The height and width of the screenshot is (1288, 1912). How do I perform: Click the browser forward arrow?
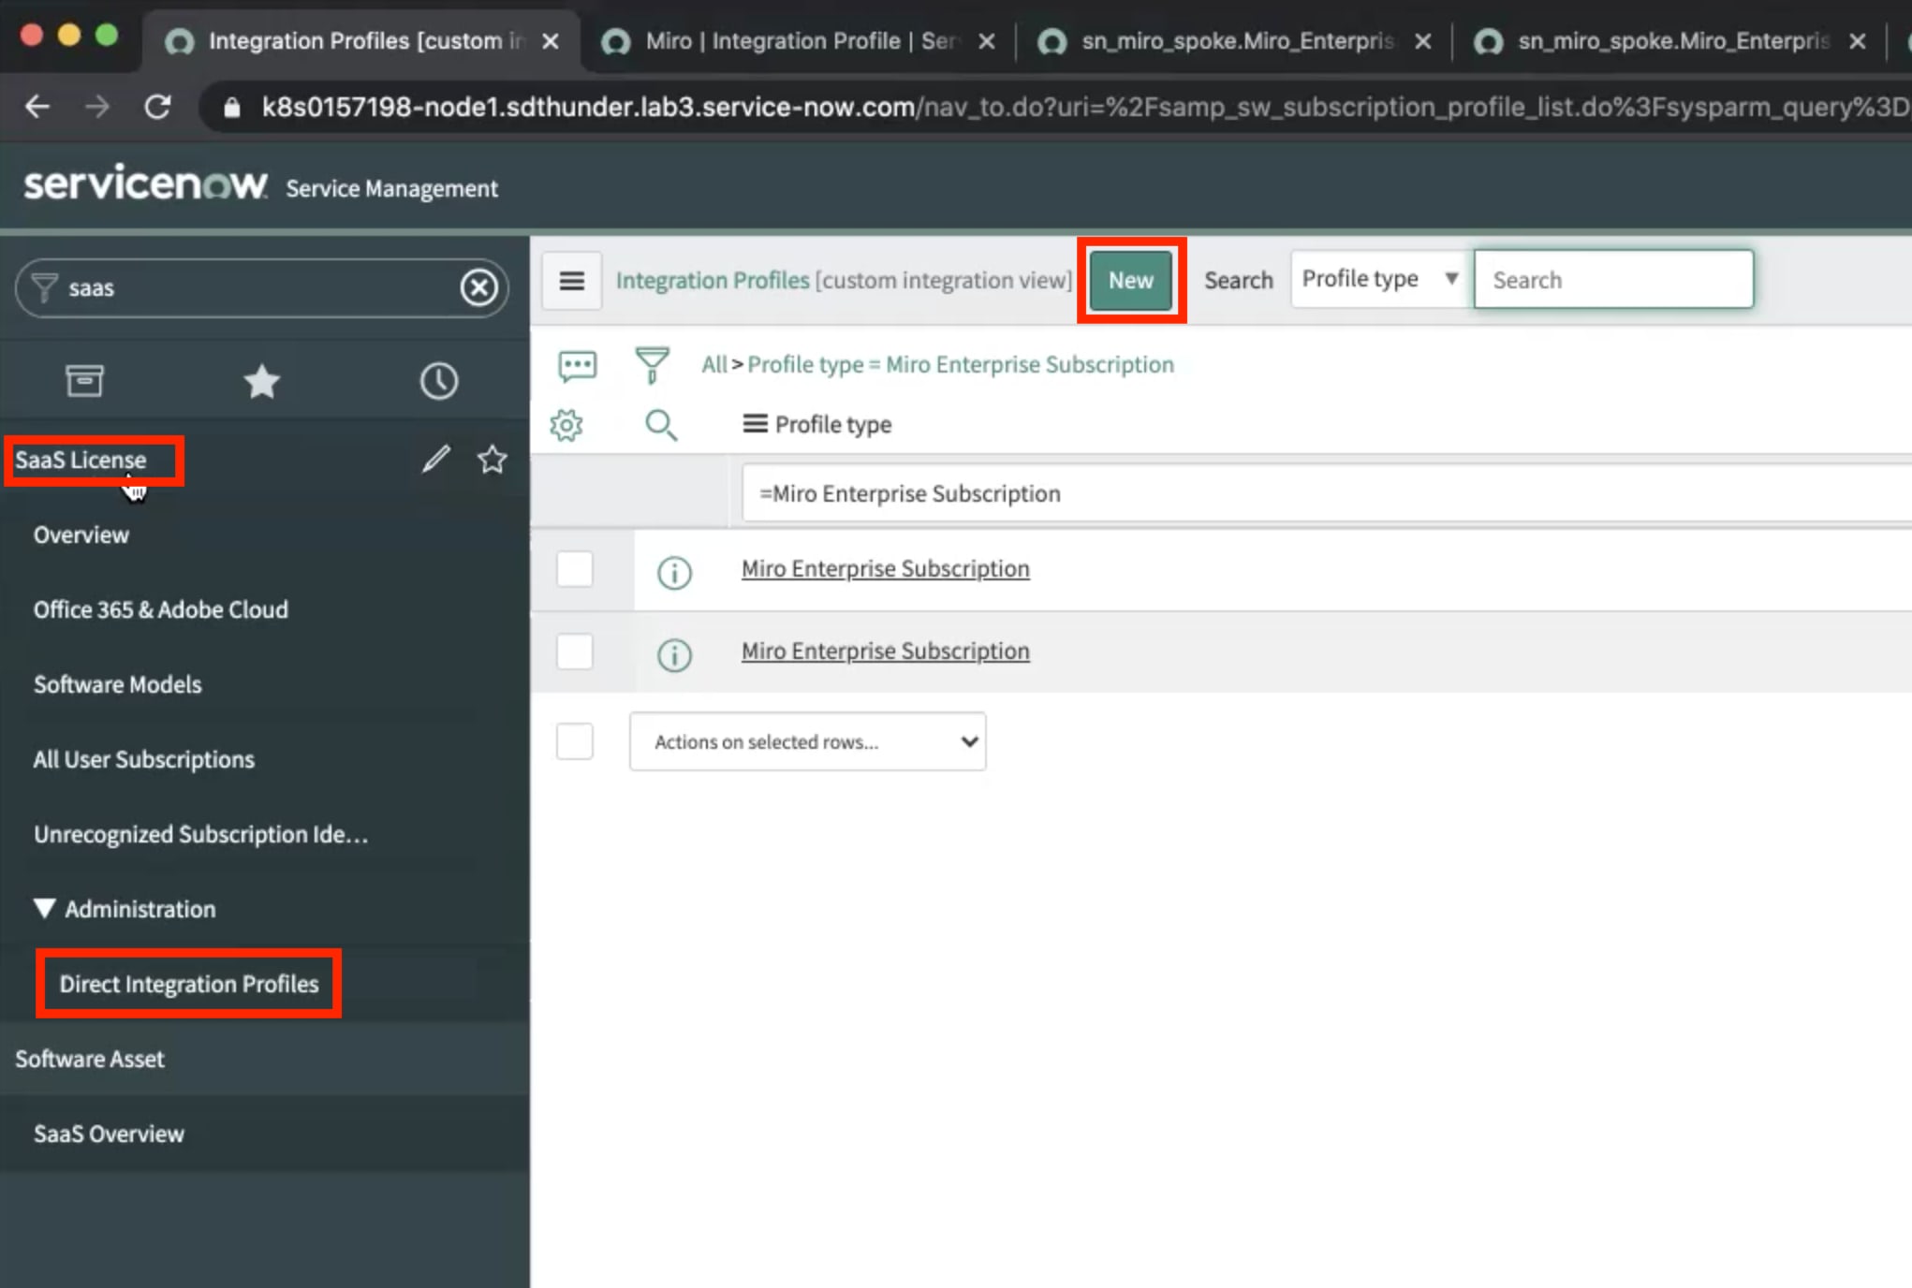coord(97,107)
